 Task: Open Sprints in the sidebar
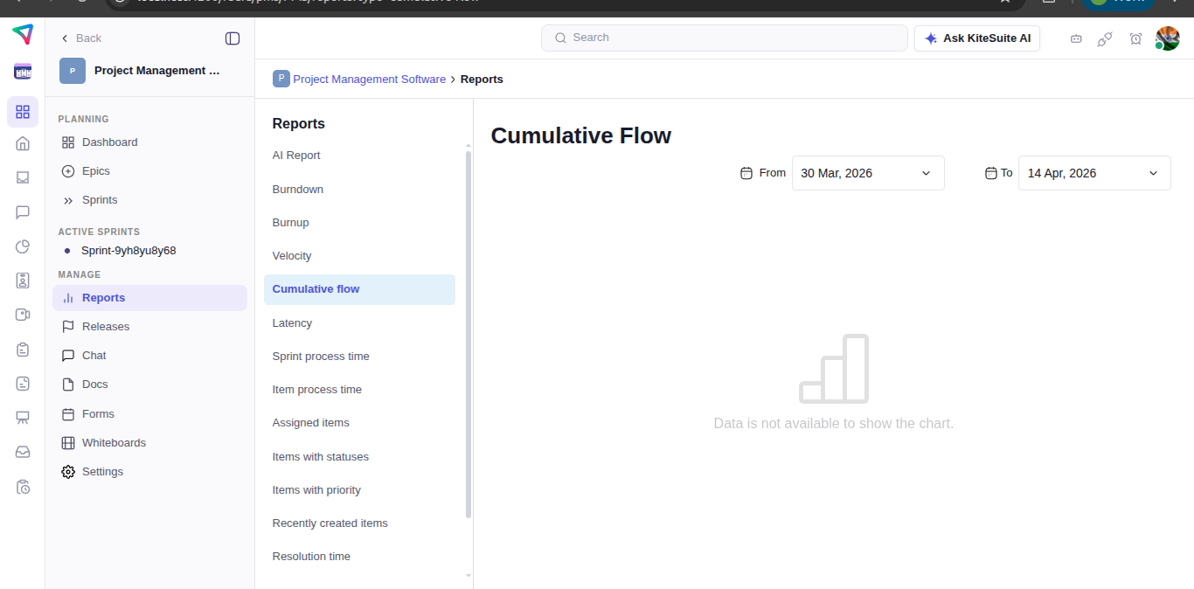point(149,200)
